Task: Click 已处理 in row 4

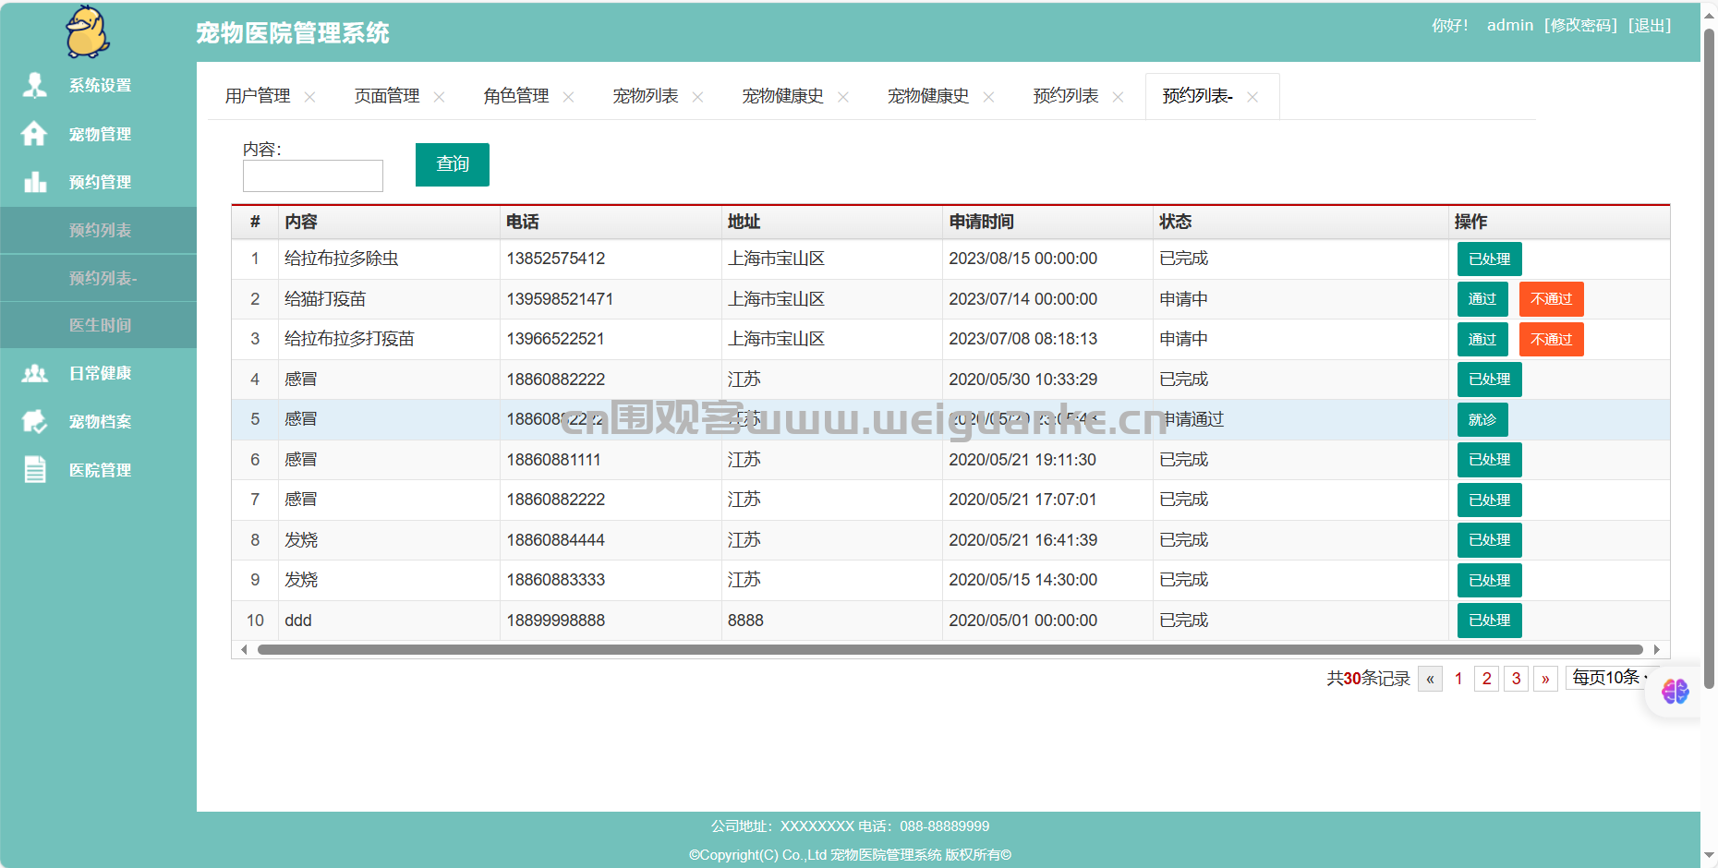Action: [x=1489, y=380]
